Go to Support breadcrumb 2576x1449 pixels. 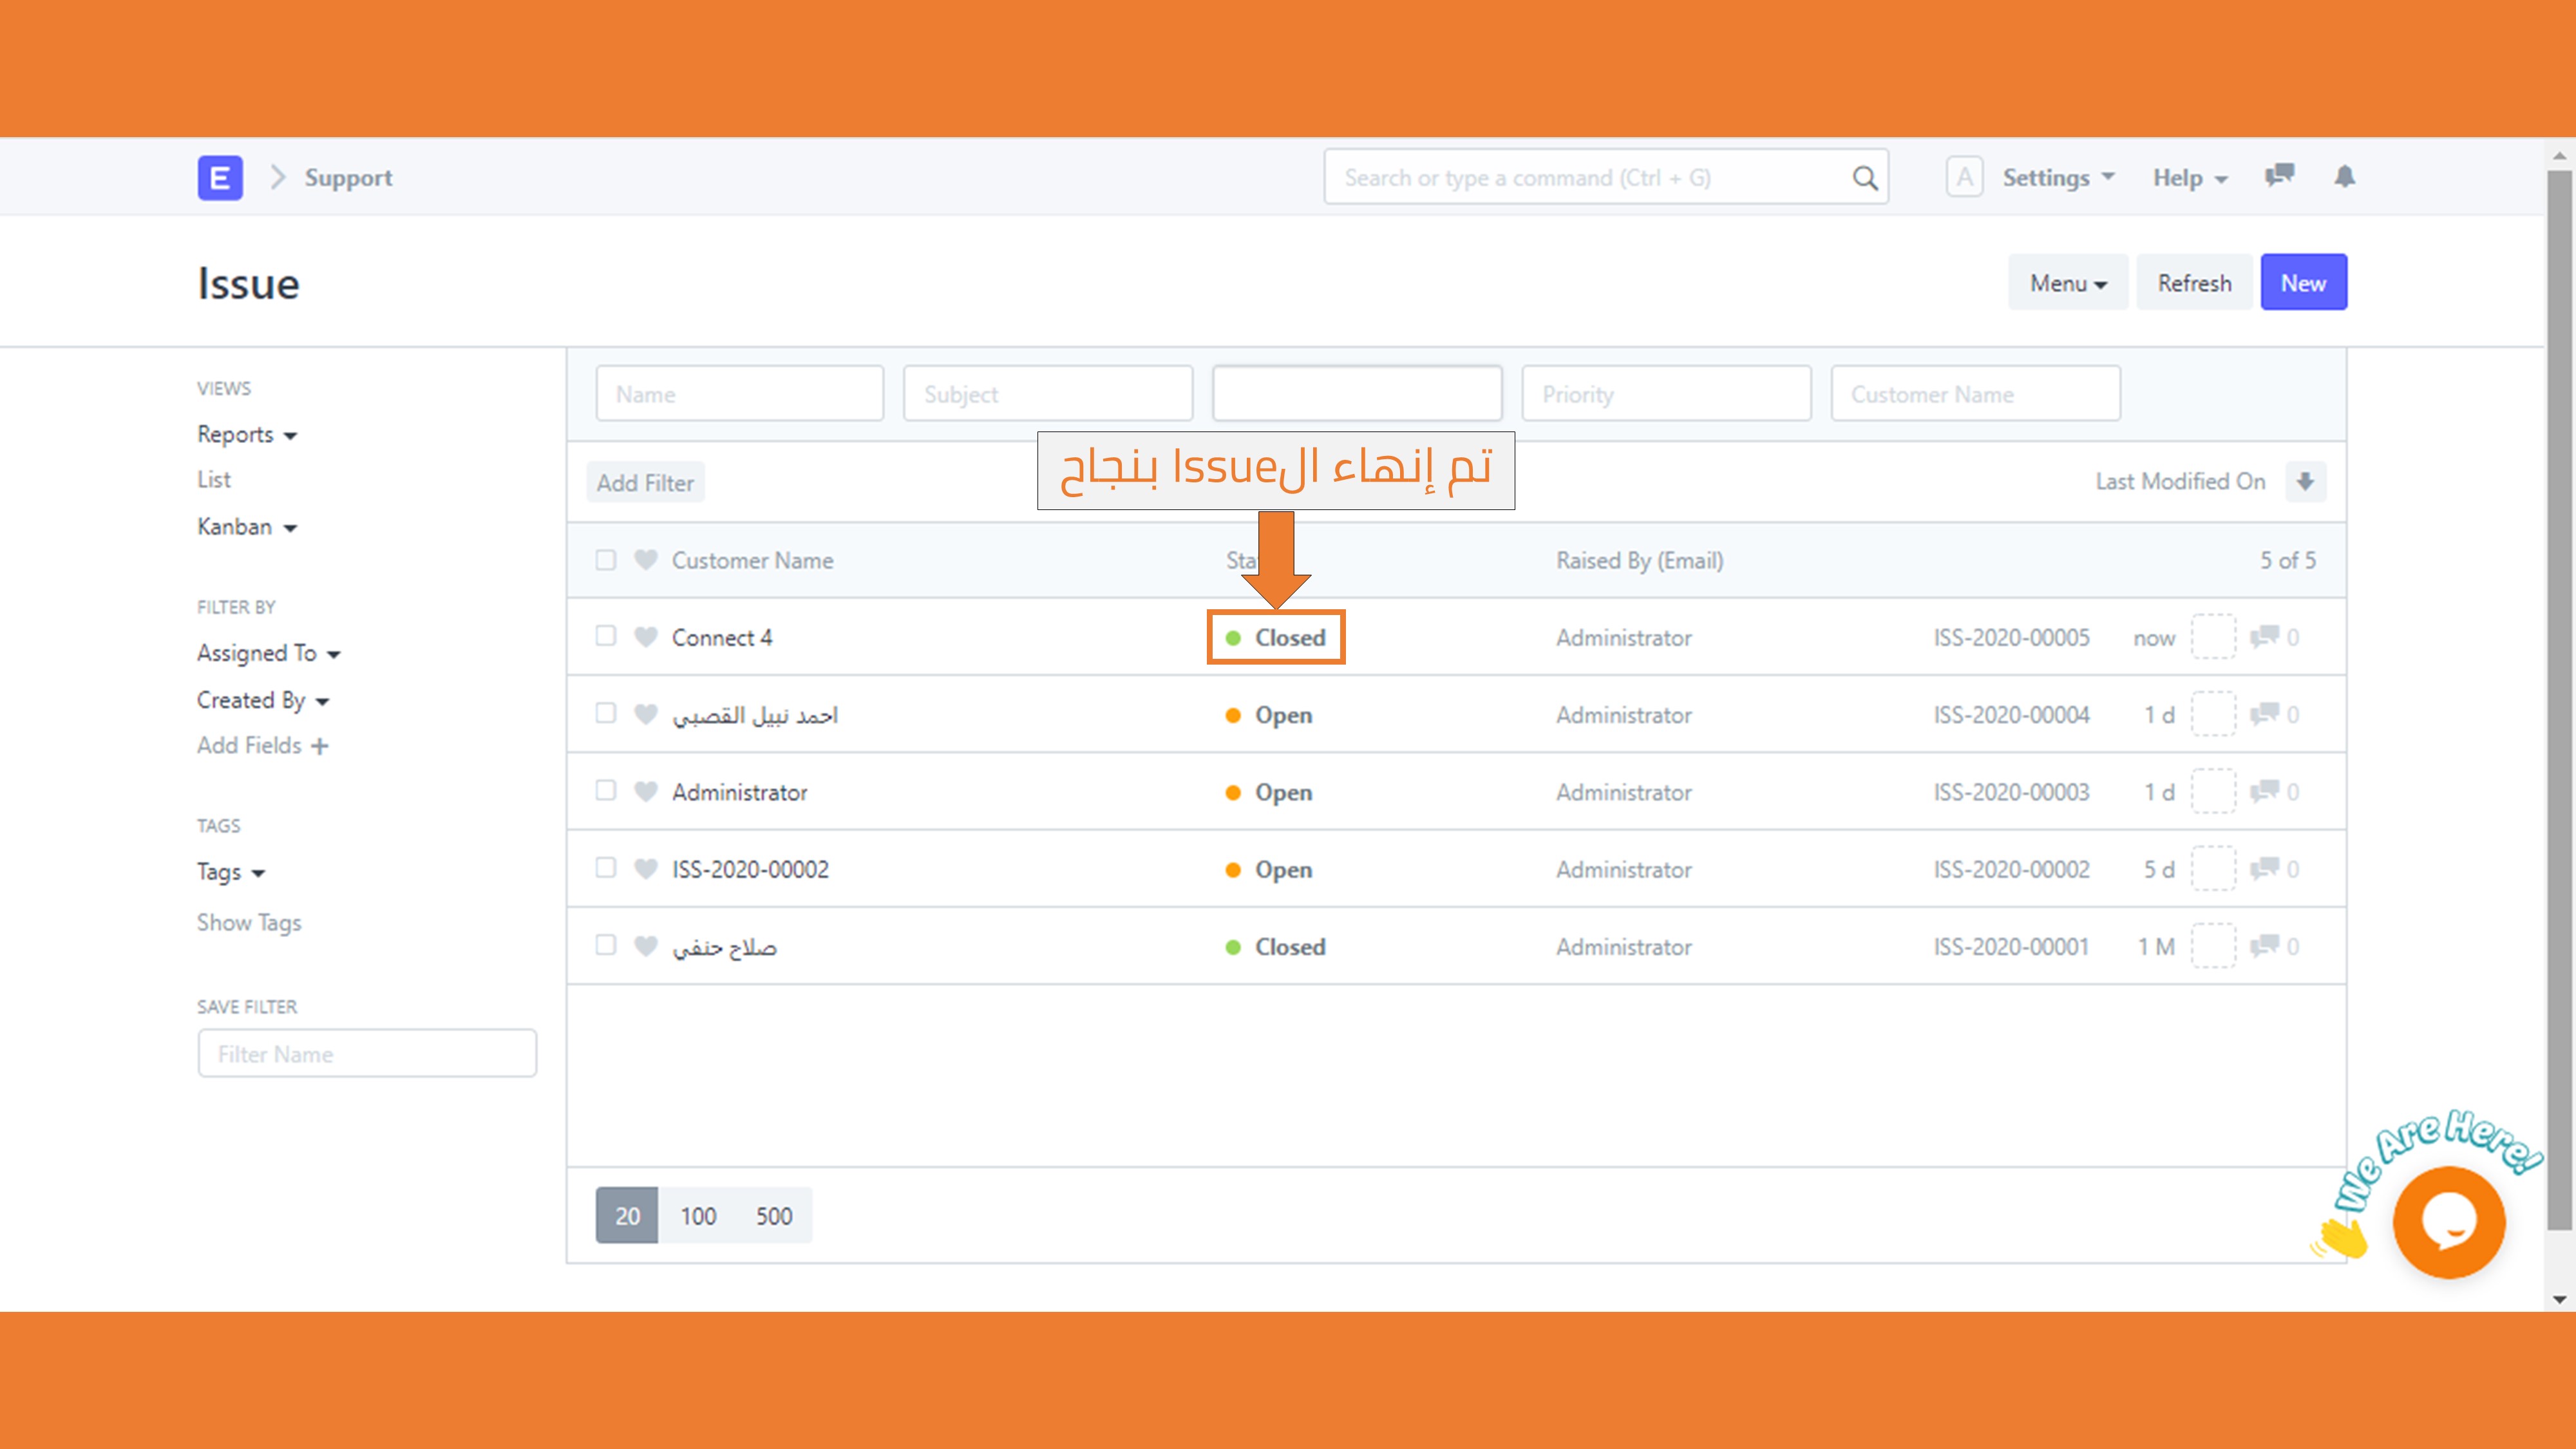pos(348,178)
